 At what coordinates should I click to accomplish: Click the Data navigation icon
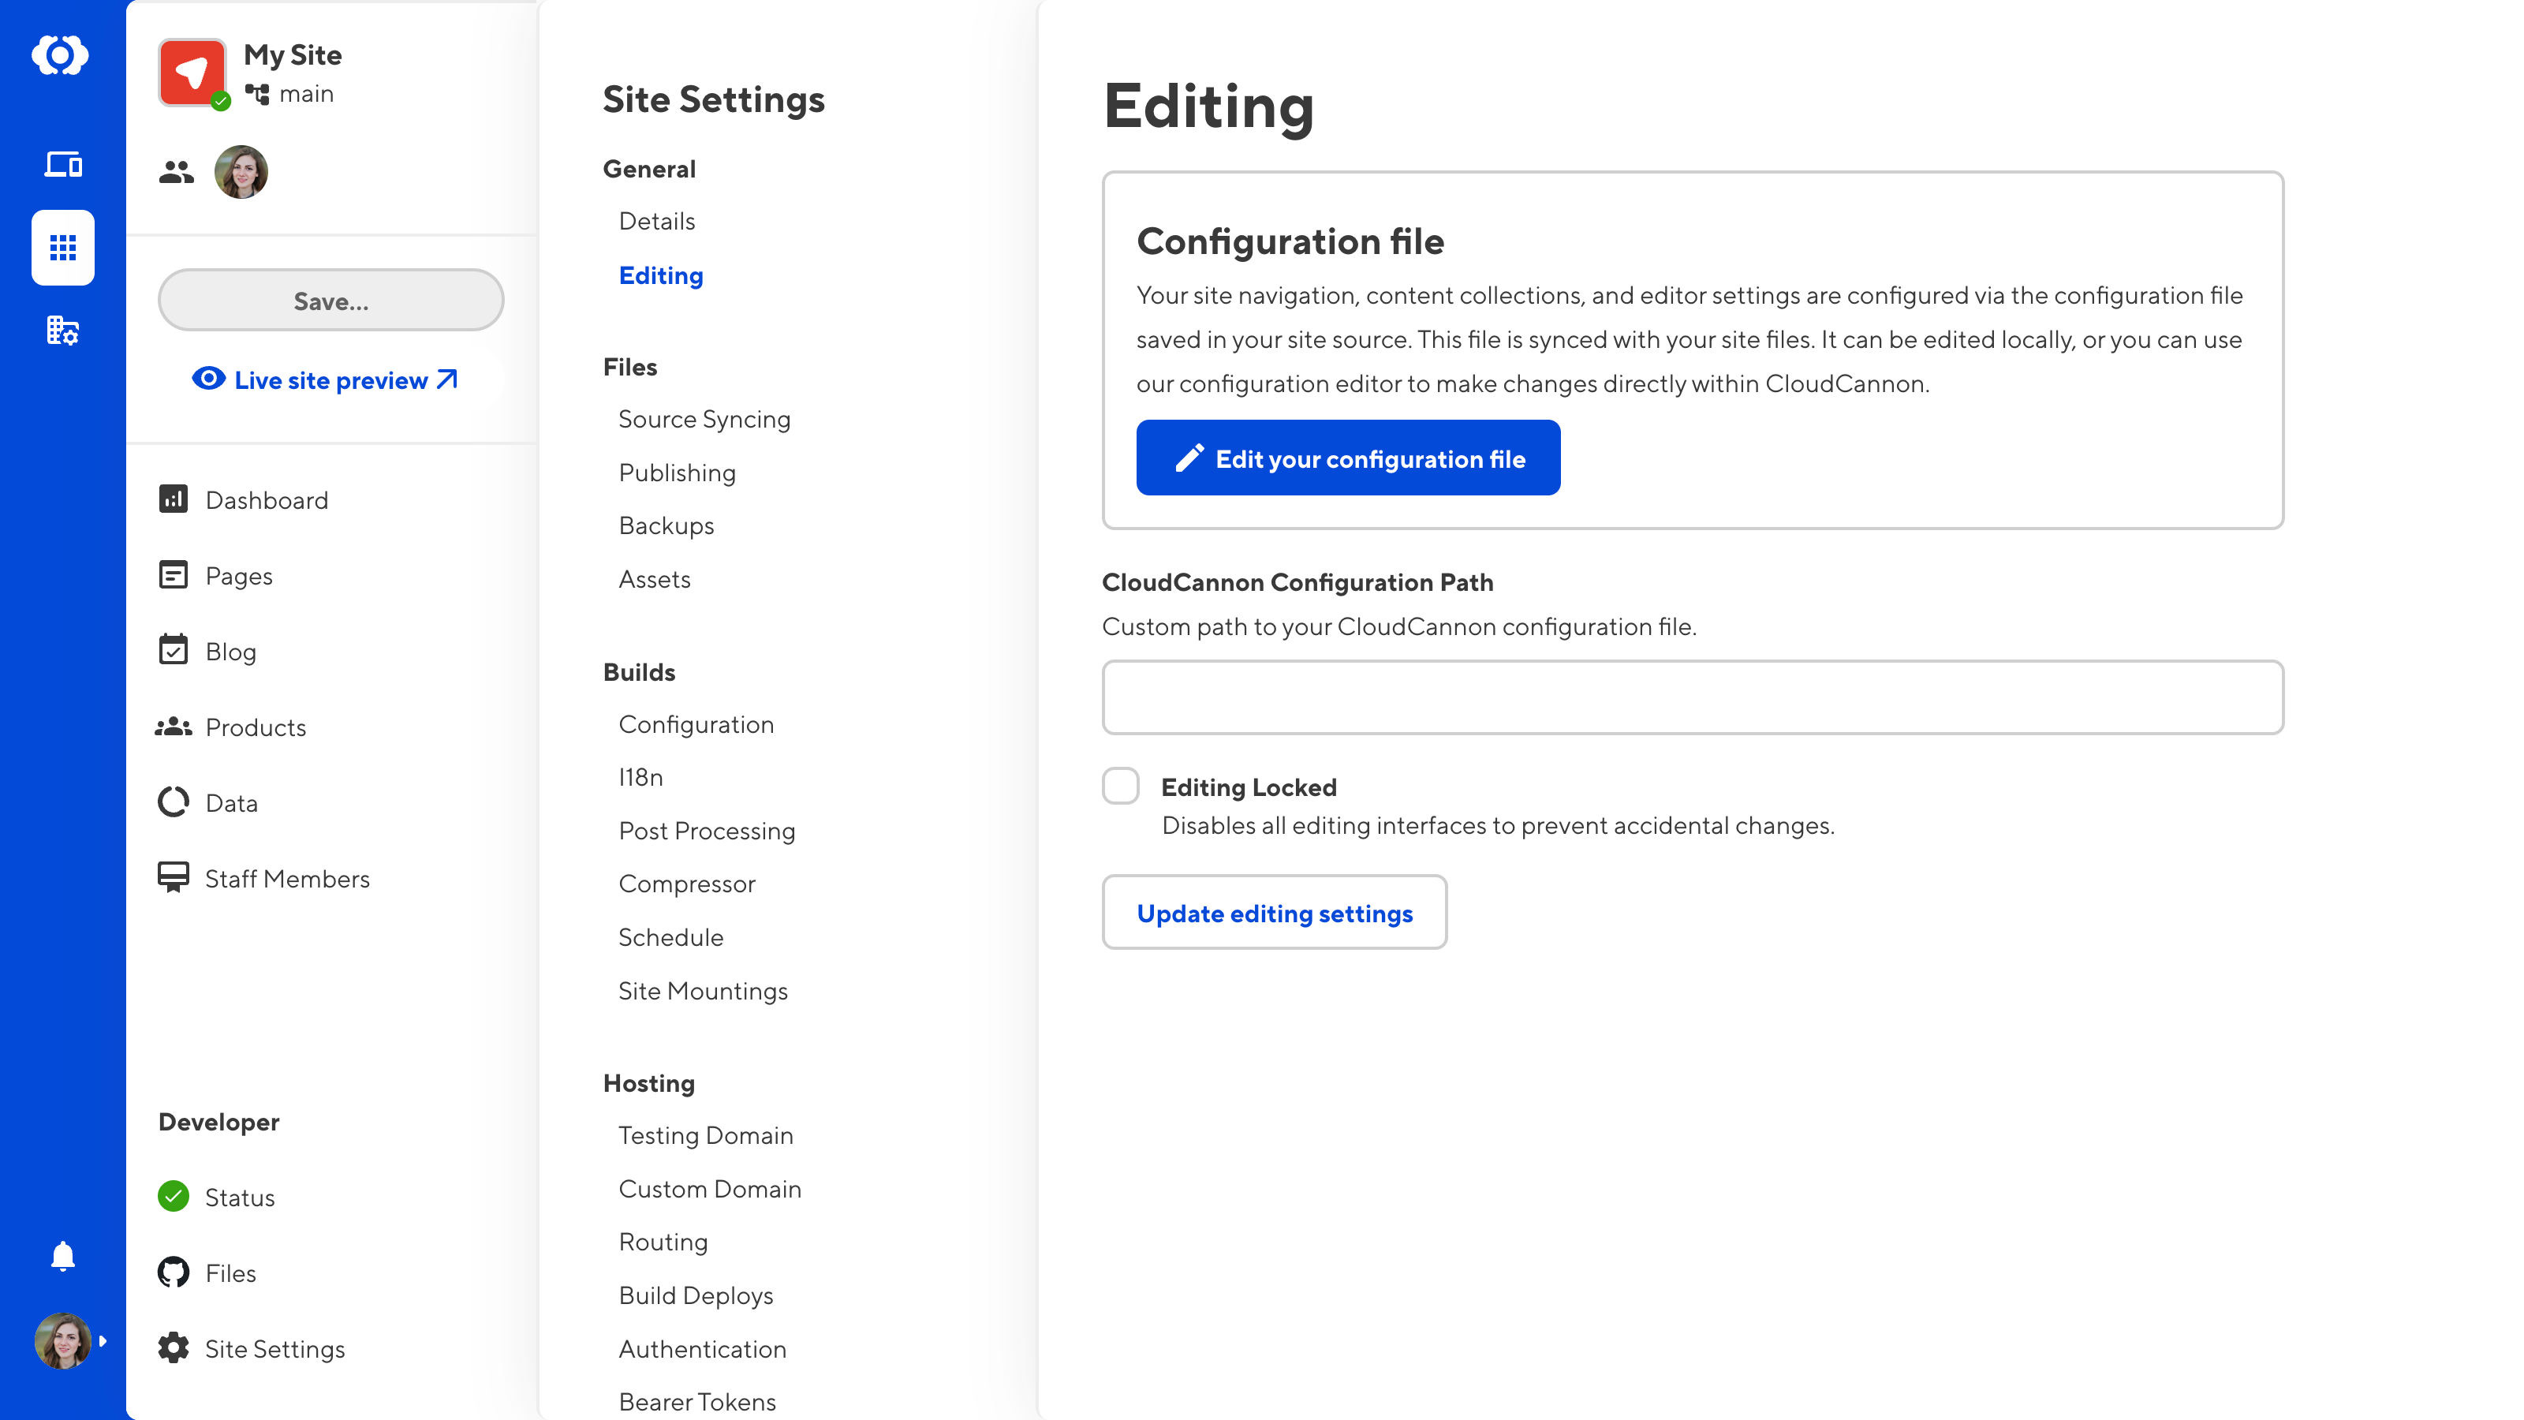click(x=172, y=803)
